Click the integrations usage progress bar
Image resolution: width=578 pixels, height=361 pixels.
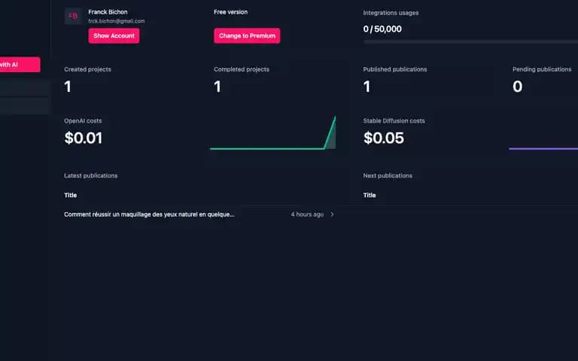470,41
